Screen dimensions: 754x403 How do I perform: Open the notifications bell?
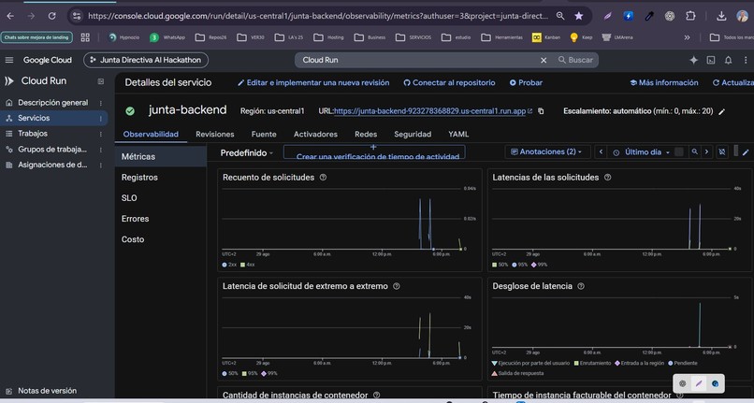729,60
